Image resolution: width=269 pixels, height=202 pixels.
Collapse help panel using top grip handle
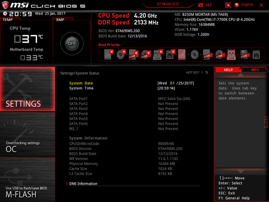click(241, 75)
